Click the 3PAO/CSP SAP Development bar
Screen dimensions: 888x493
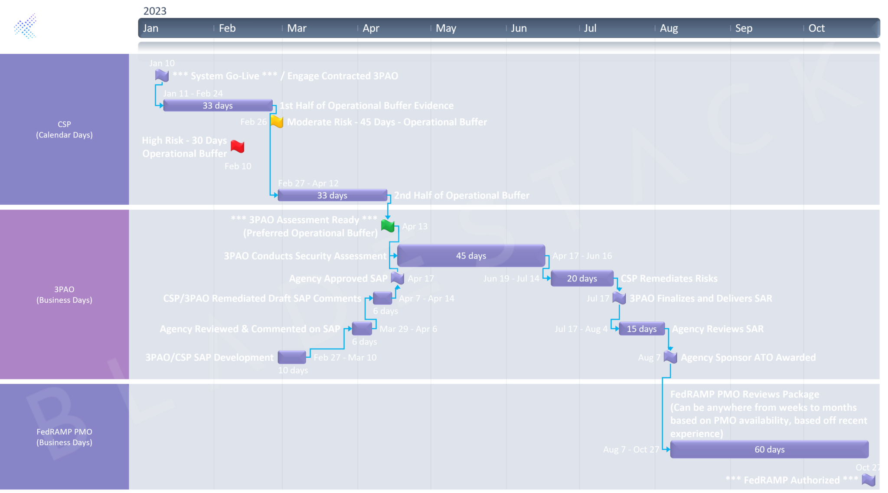point(292,357)
